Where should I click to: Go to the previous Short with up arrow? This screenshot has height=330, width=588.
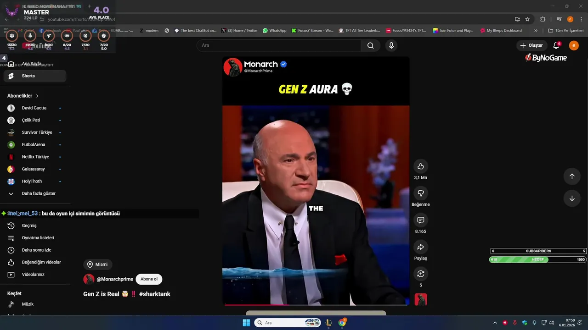pyautogui.click(x=572, y=176)
